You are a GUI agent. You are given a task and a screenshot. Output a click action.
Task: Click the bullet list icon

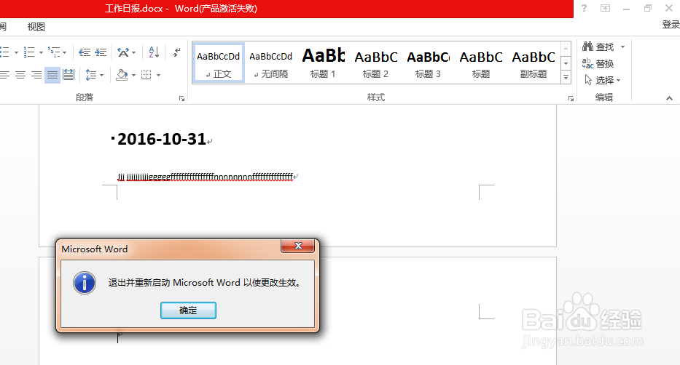4,52
